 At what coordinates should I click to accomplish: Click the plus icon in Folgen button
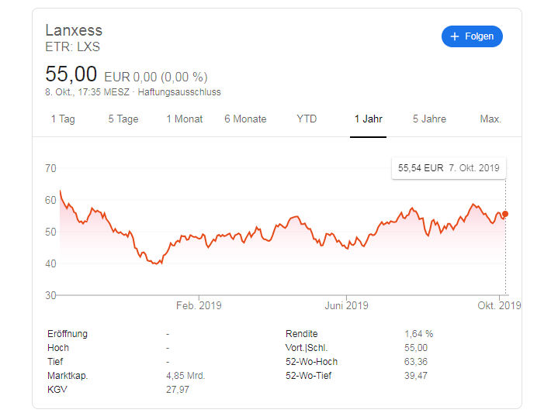tap(455, 36)
